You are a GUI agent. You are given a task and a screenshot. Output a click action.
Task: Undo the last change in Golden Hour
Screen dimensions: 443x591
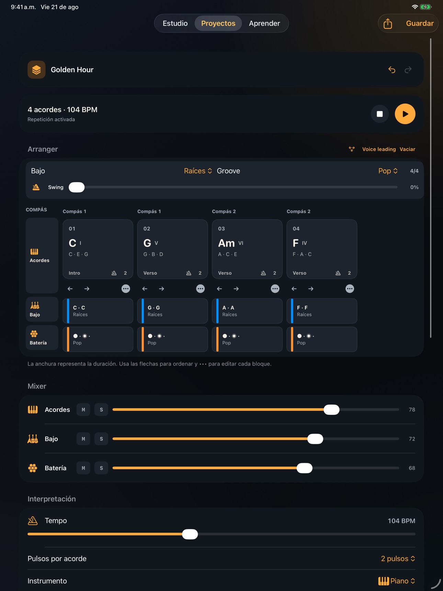click(392, 70)
